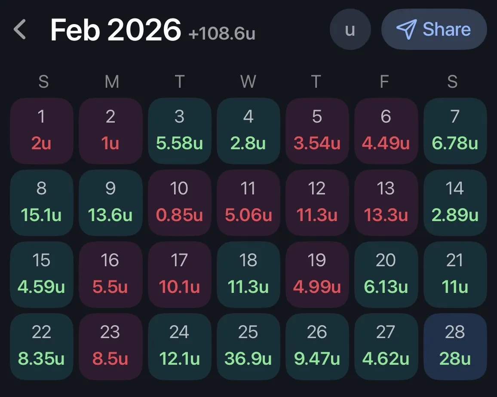
Task: Select Feb 10 showing 0.85u loss
Action: tap(179, 203)
